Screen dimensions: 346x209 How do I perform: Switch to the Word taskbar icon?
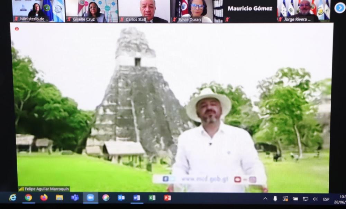click(137, 198)
